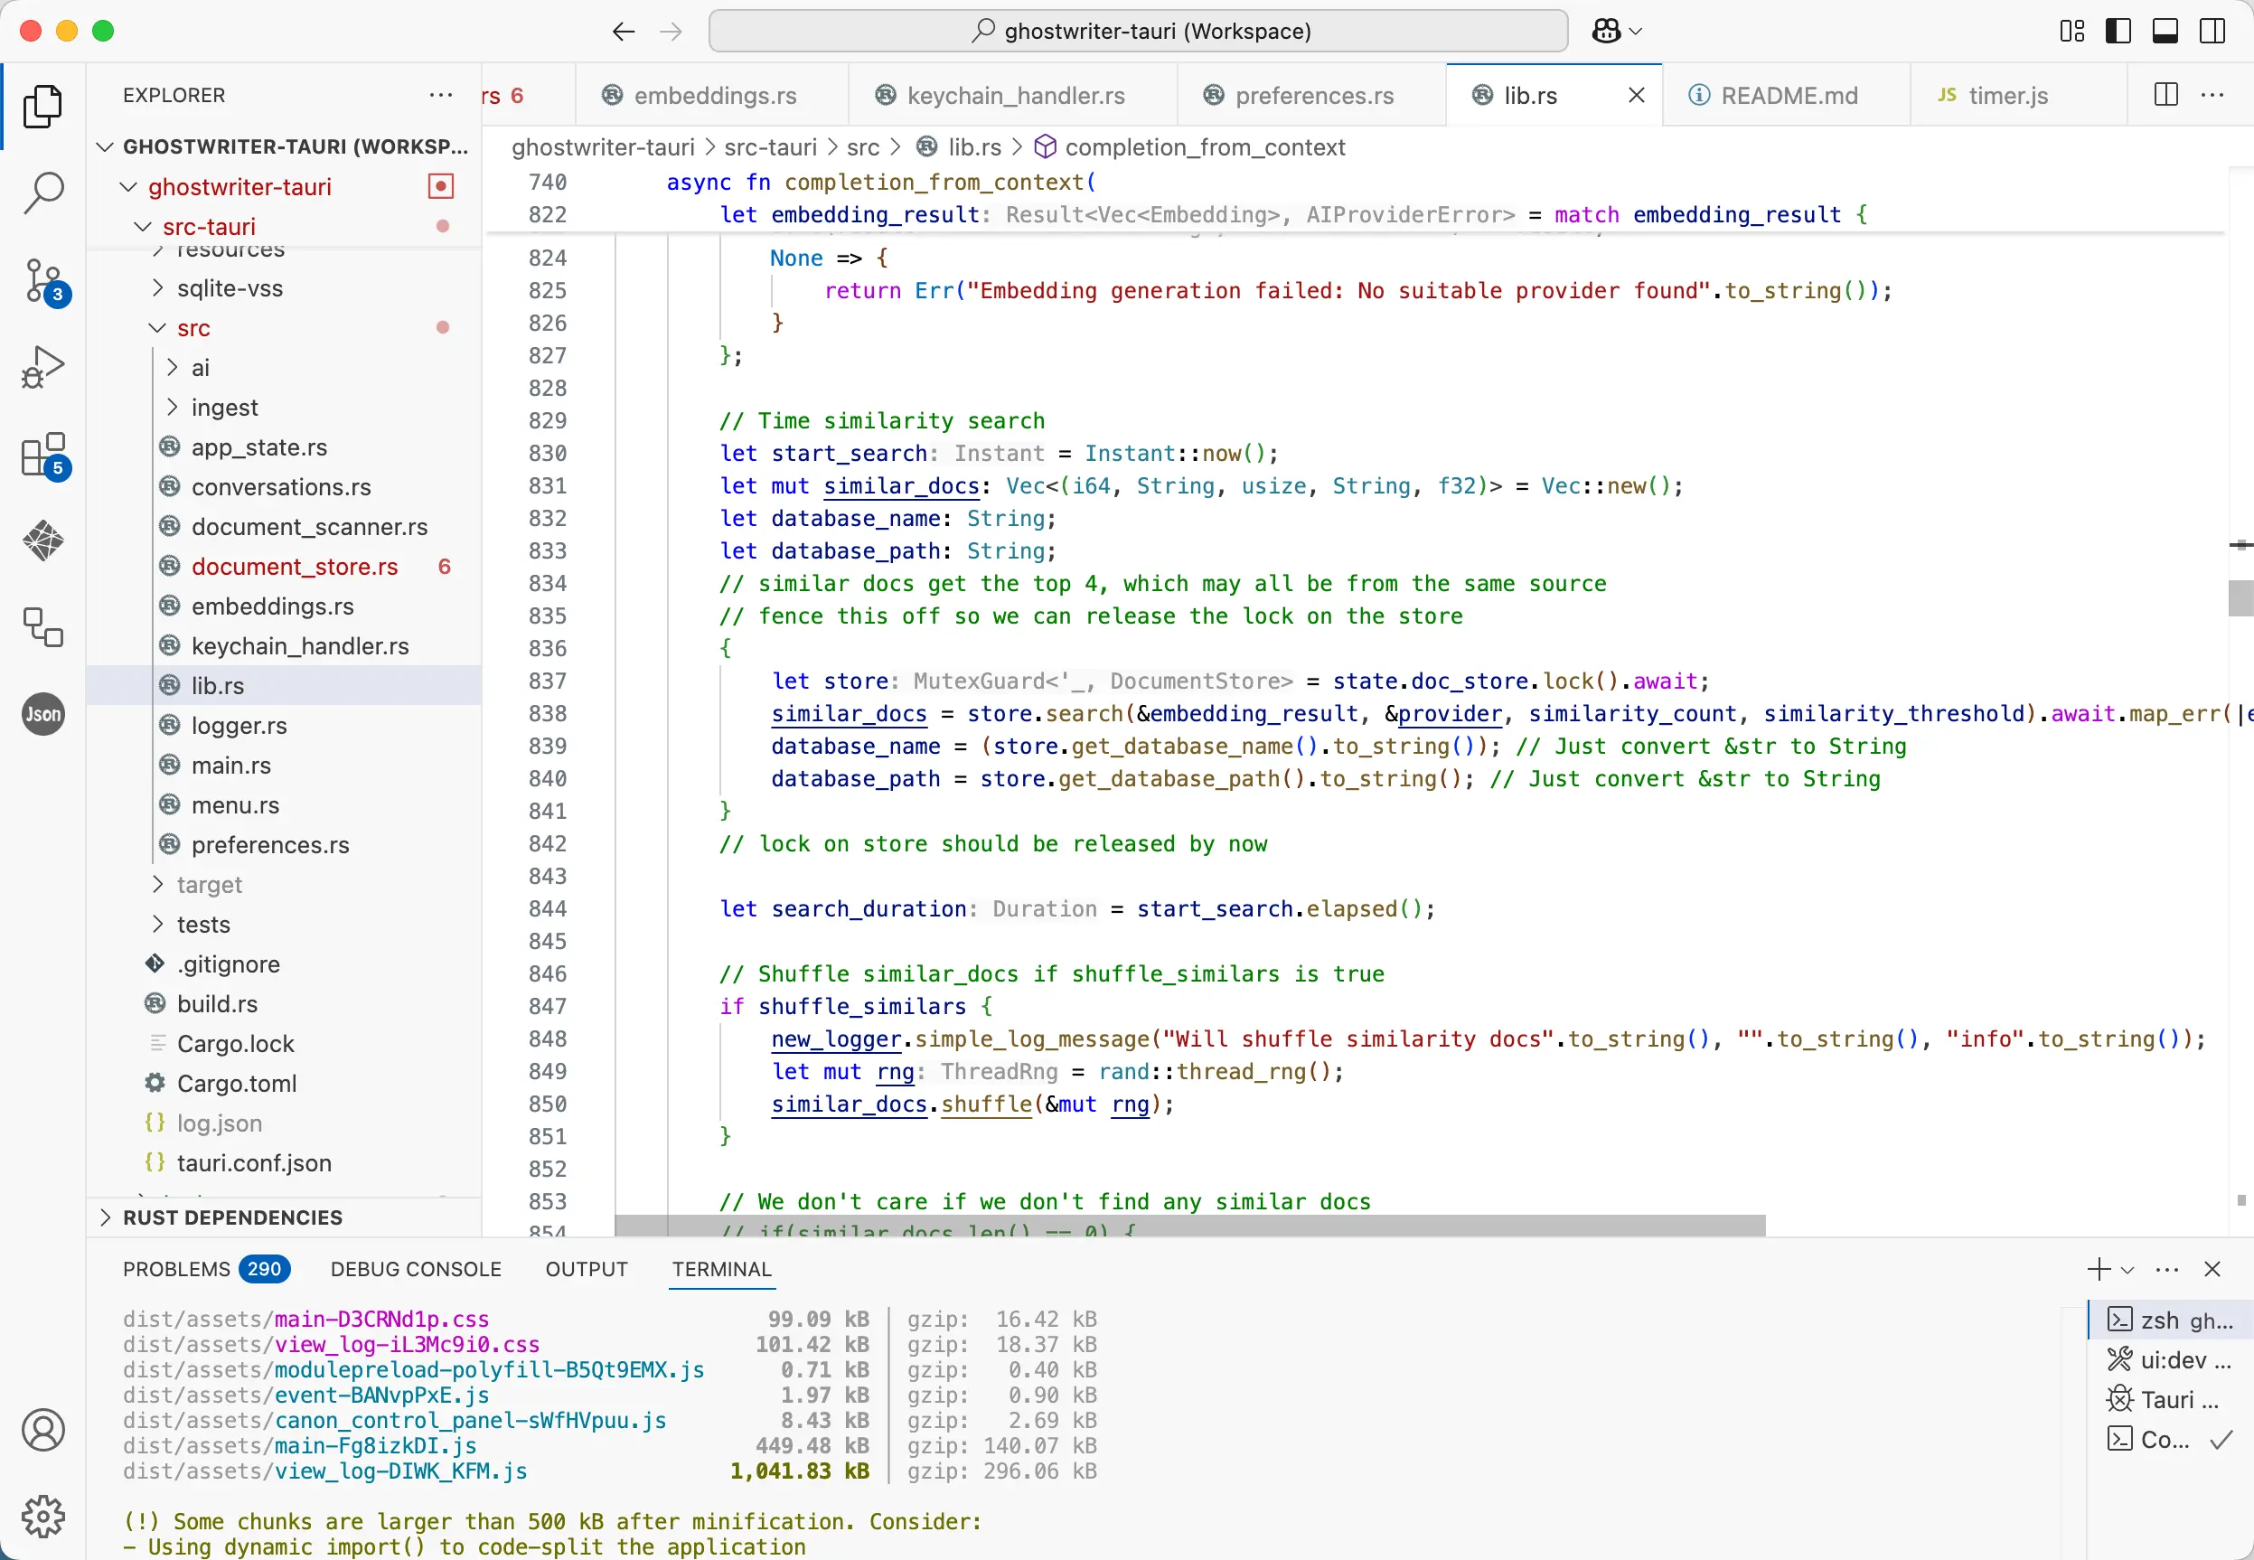Select the ui:dev task terminal

coord(2170,1359)
